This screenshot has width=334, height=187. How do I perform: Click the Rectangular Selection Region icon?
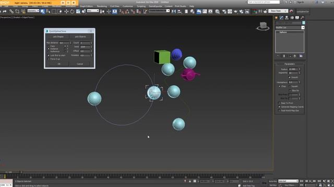54,11
